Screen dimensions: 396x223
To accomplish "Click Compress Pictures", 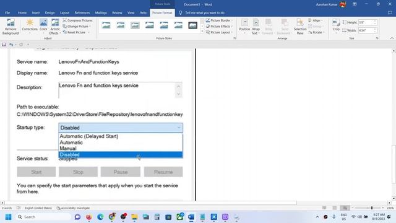I will click(77, 20).
